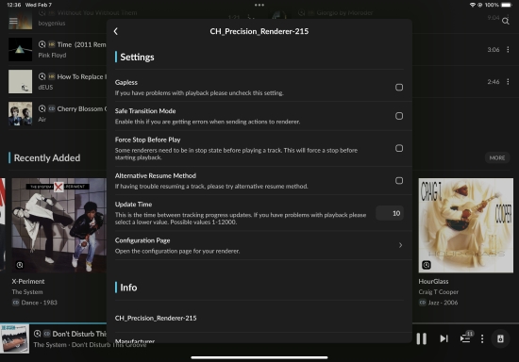Click the battery indicator

click(x=507, y=5)
